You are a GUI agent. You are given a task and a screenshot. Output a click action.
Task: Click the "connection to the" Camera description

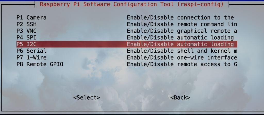pyautogui.click(x=205, y=18)
